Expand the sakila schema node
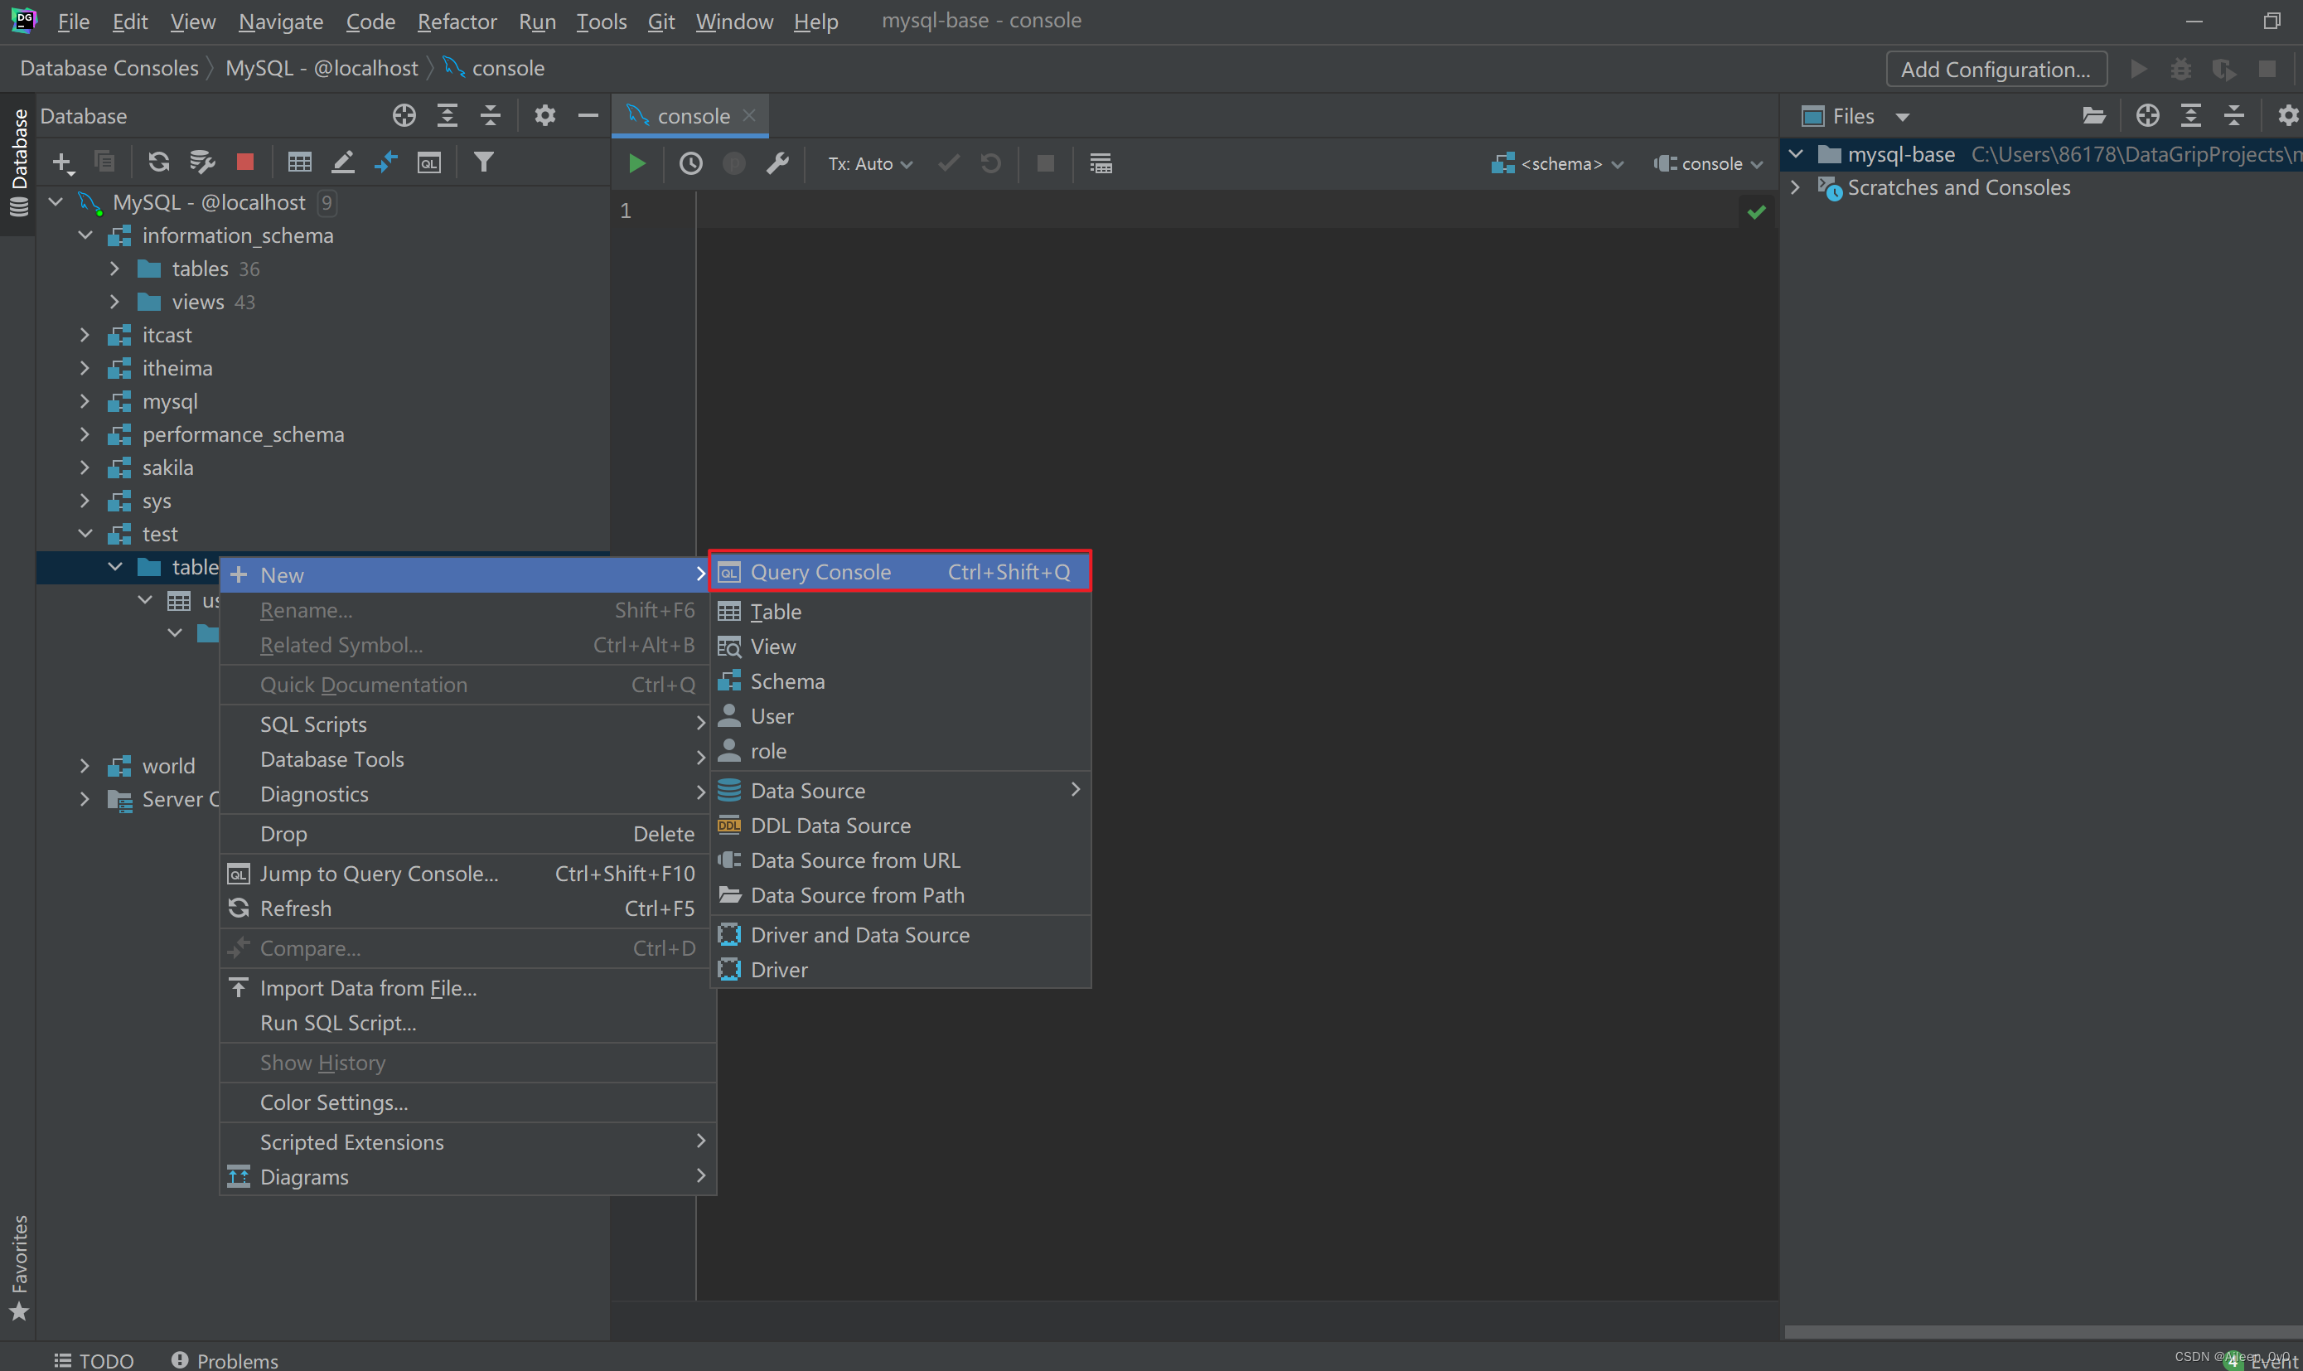 pos(85,467)
